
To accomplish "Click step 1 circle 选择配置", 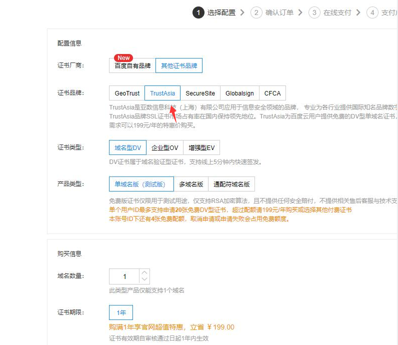I will 198,12.
